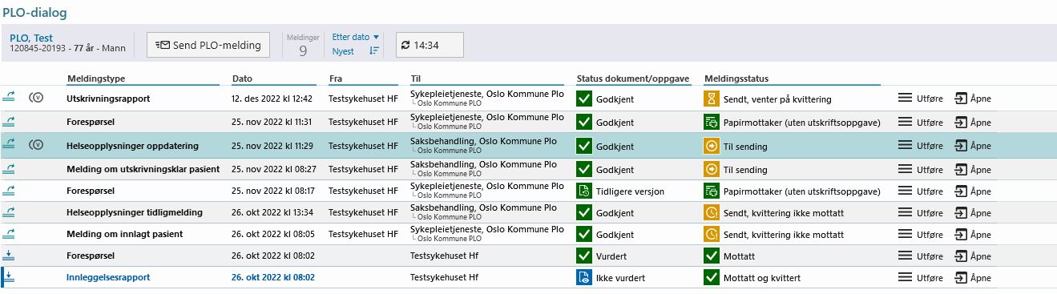The width and height of the screenshot is (1057, 294).
Task: Click outgoing arrow icon on Helseopplysninger tidligmelding row
Action: [9, 211]
